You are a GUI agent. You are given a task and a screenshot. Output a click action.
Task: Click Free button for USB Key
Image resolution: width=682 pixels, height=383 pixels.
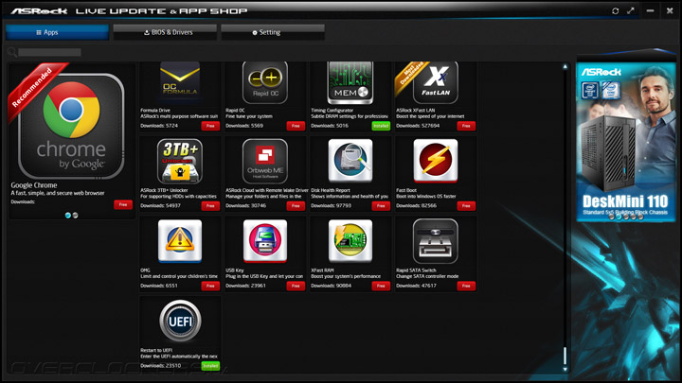click(x=296, y=286)
